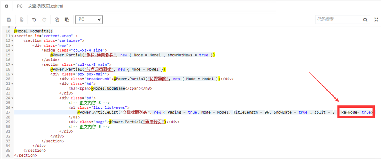
Task: Click the info icon beside the file name
Action: point(6,6)
